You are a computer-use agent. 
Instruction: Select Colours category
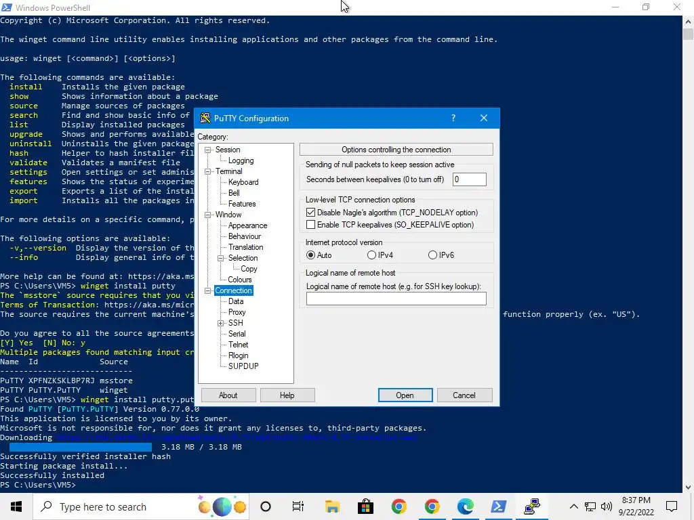(239, 280)
